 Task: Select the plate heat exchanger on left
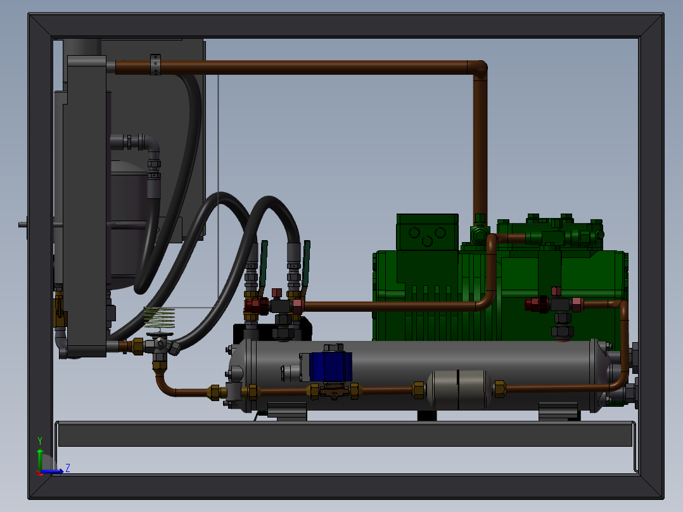(86, 205)
